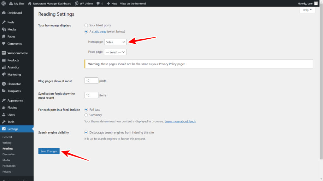Open the Posts page Select dropdown
This screenshot has height=181, width=323.
[x=115, y=52]
